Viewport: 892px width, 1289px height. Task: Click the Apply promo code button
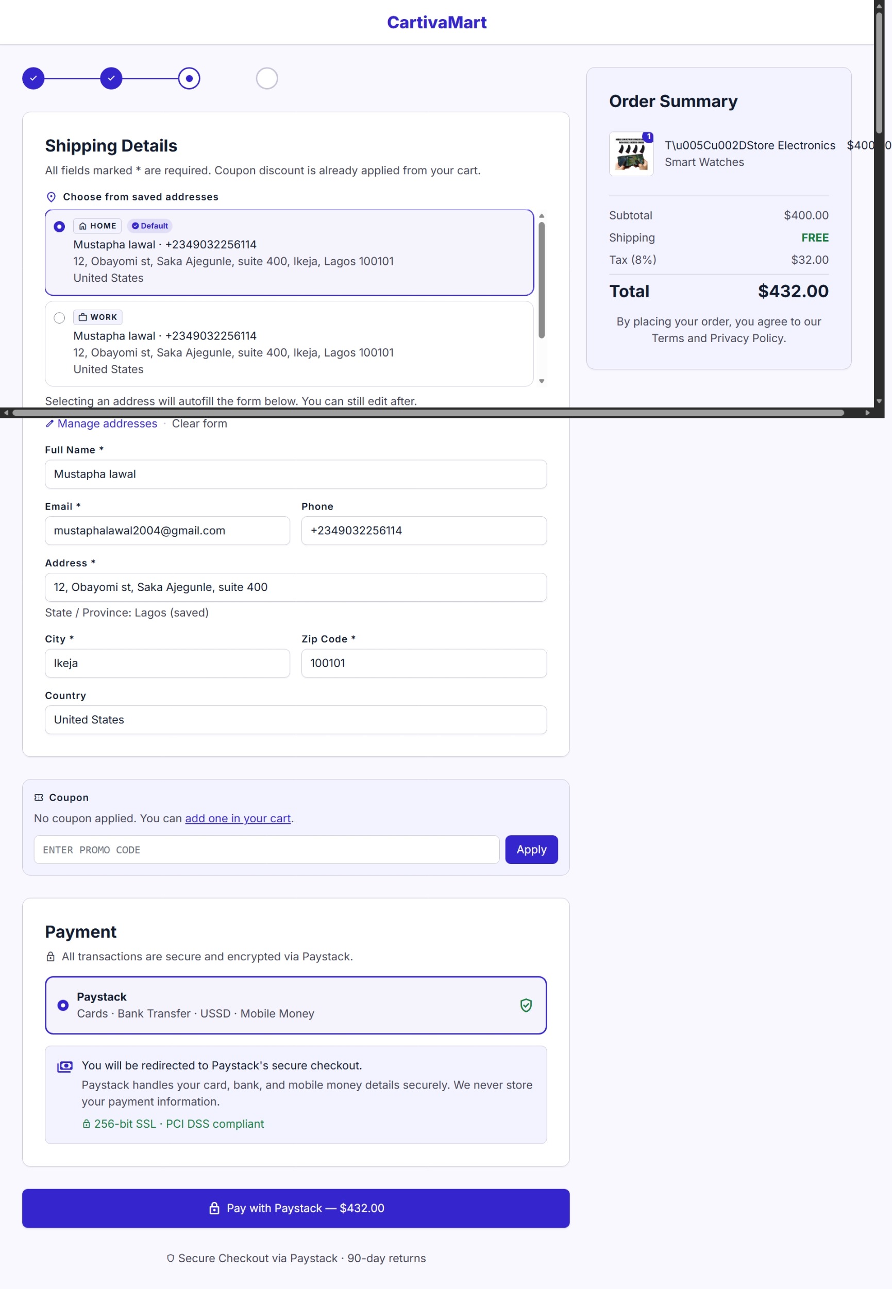point(531,849)
